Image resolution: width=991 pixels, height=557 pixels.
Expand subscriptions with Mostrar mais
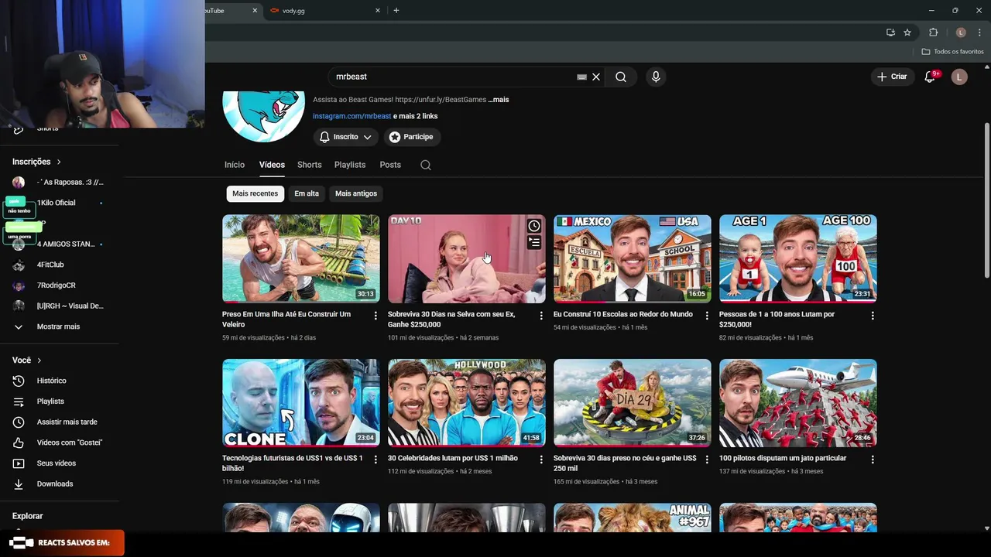pyautogui.click(x=58, y=326)
